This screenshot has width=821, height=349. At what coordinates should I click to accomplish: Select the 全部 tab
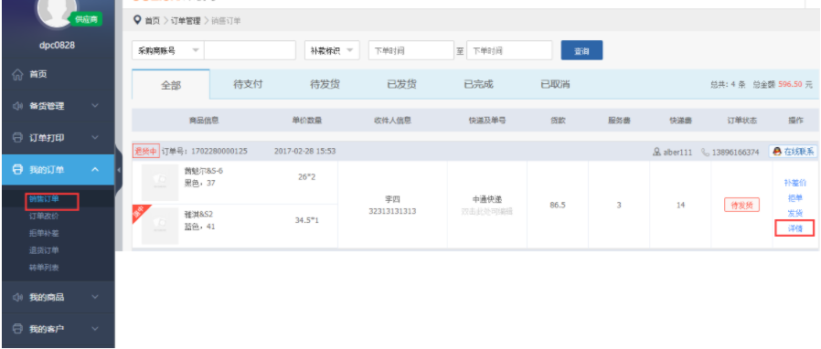pos(171,85)
